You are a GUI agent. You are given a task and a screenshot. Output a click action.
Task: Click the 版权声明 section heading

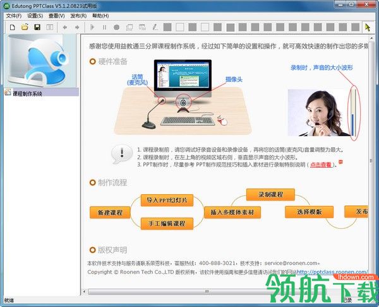(x=112, y=250)
